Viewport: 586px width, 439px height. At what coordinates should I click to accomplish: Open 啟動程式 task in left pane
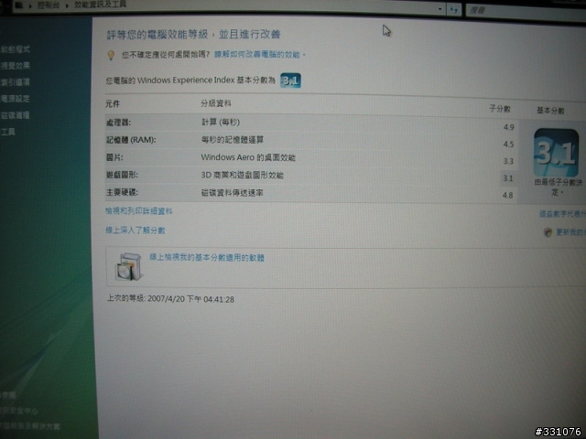(15, 49)
